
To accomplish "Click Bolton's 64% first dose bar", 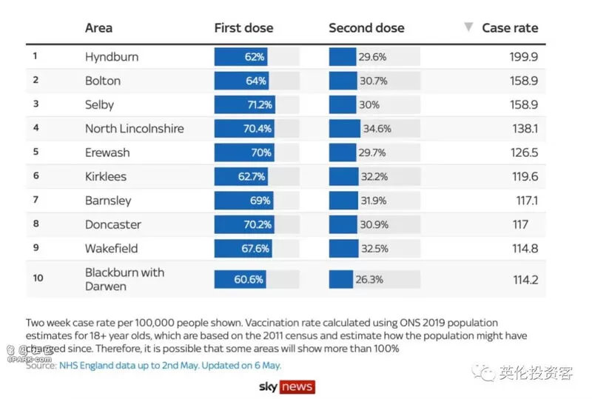I will coord(242,81).
